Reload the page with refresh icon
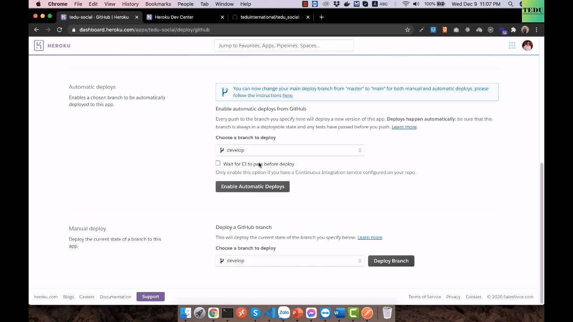 [60, 30]
